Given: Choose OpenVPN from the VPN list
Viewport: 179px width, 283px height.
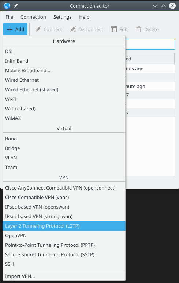Looking at the screenshot, I should tap(64, 235).
